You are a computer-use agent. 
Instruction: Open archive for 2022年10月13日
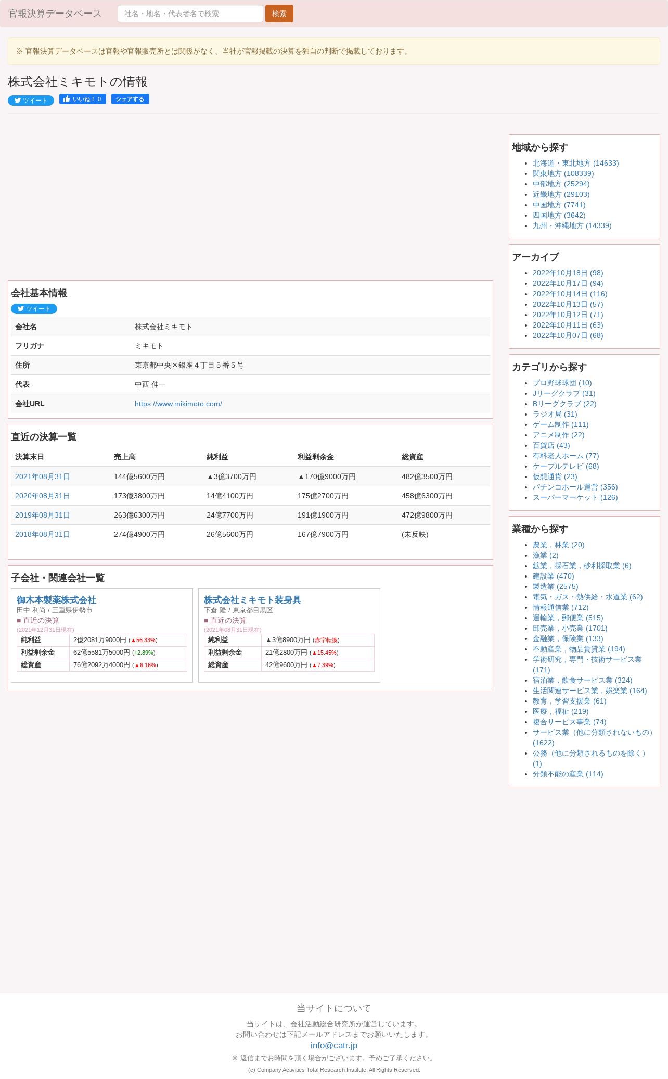click(568, 304)
